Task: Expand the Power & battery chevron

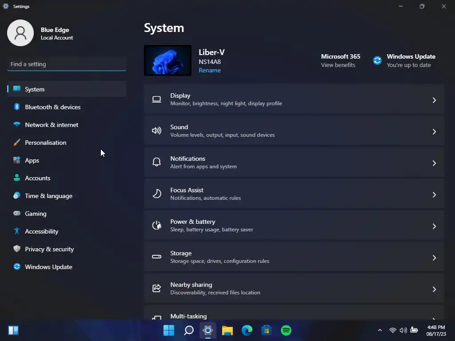Action: pos(434,226)
